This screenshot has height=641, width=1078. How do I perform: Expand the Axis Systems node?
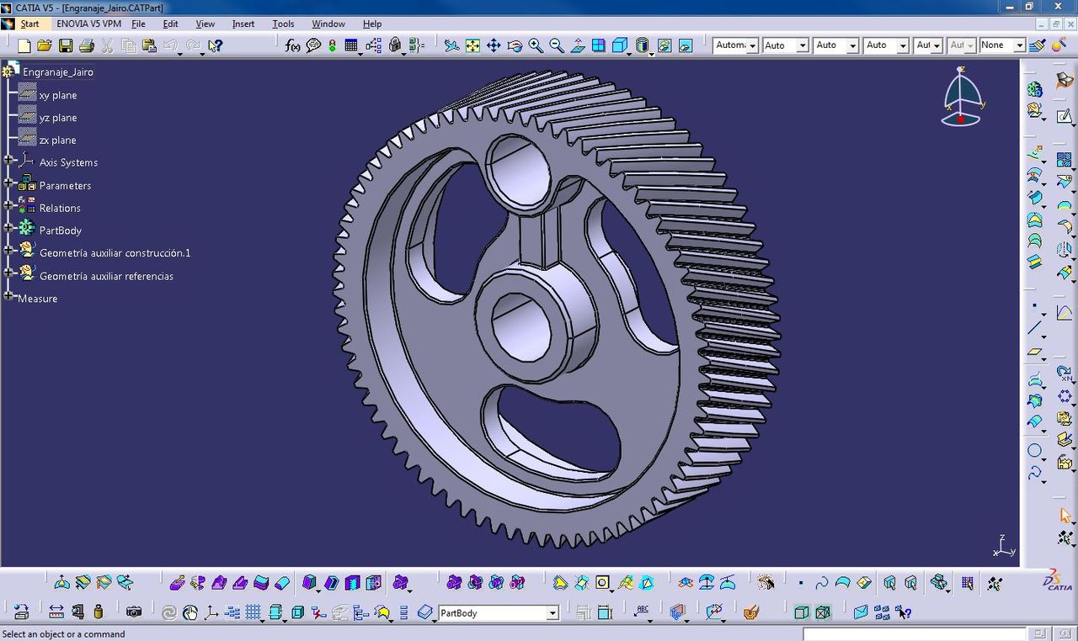(8, 160)
